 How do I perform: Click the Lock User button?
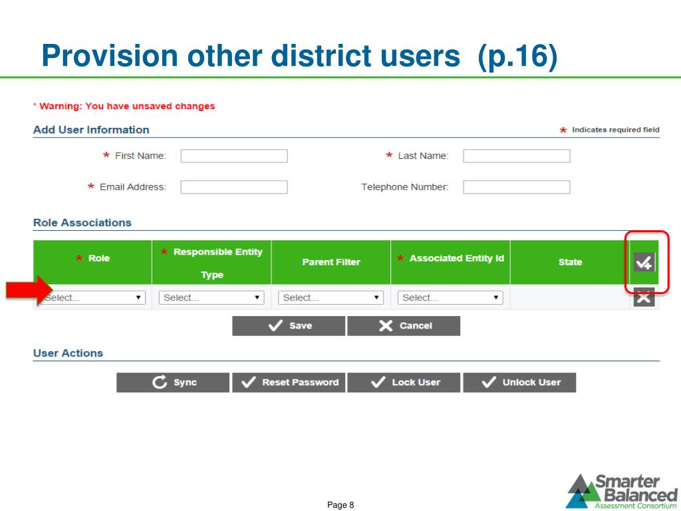(x=404, y=383)
